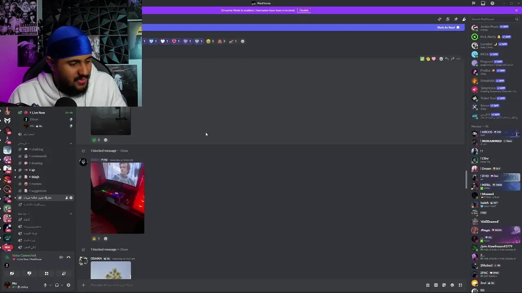The width and height of the screenshot is (522, 293).
Task: Show the second blocked message
Action: (124, 249)
